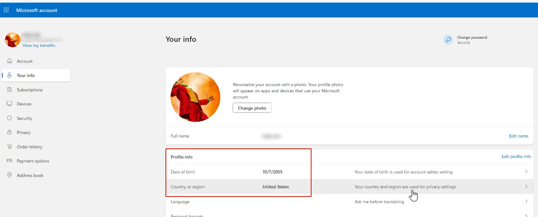
Task: Click the Account home icon in sidebar
Action: click(10, 61)
